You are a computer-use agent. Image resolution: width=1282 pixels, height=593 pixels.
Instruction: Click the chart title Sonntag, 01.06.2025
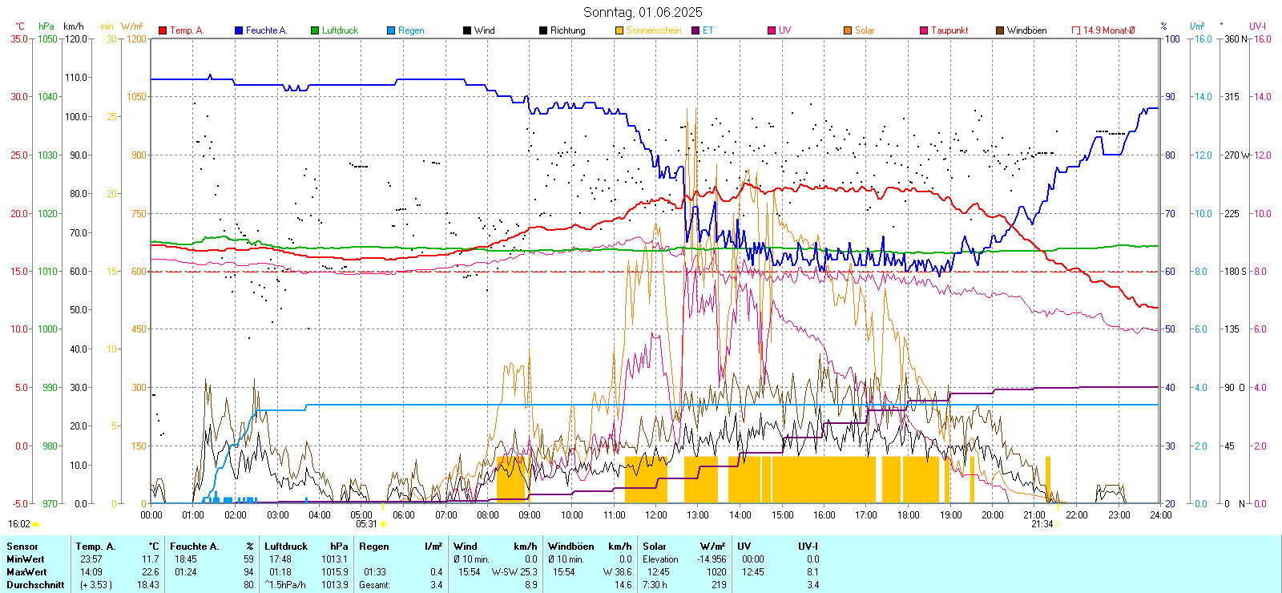pyautogui.click(x=643, y=12)
